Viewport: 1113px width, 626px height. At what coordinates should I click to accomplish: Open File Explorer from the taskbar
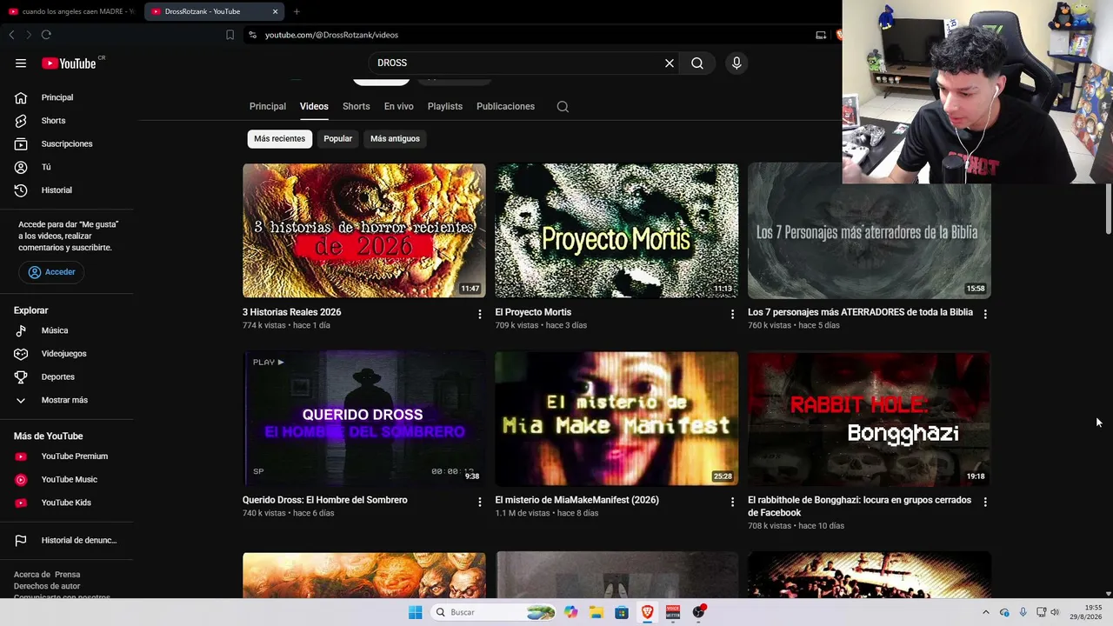click(x=596, y=612)
